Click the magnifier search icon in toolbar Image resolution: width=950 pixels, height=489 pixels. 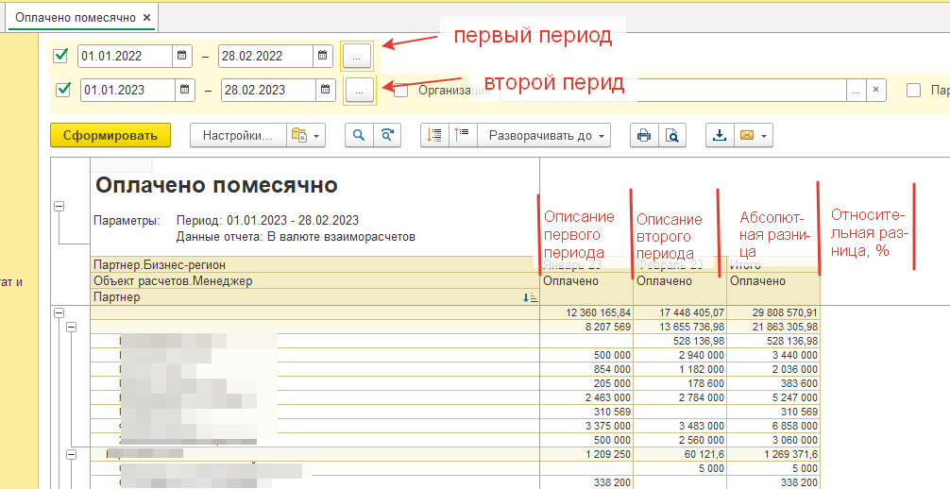click(359, 135)
